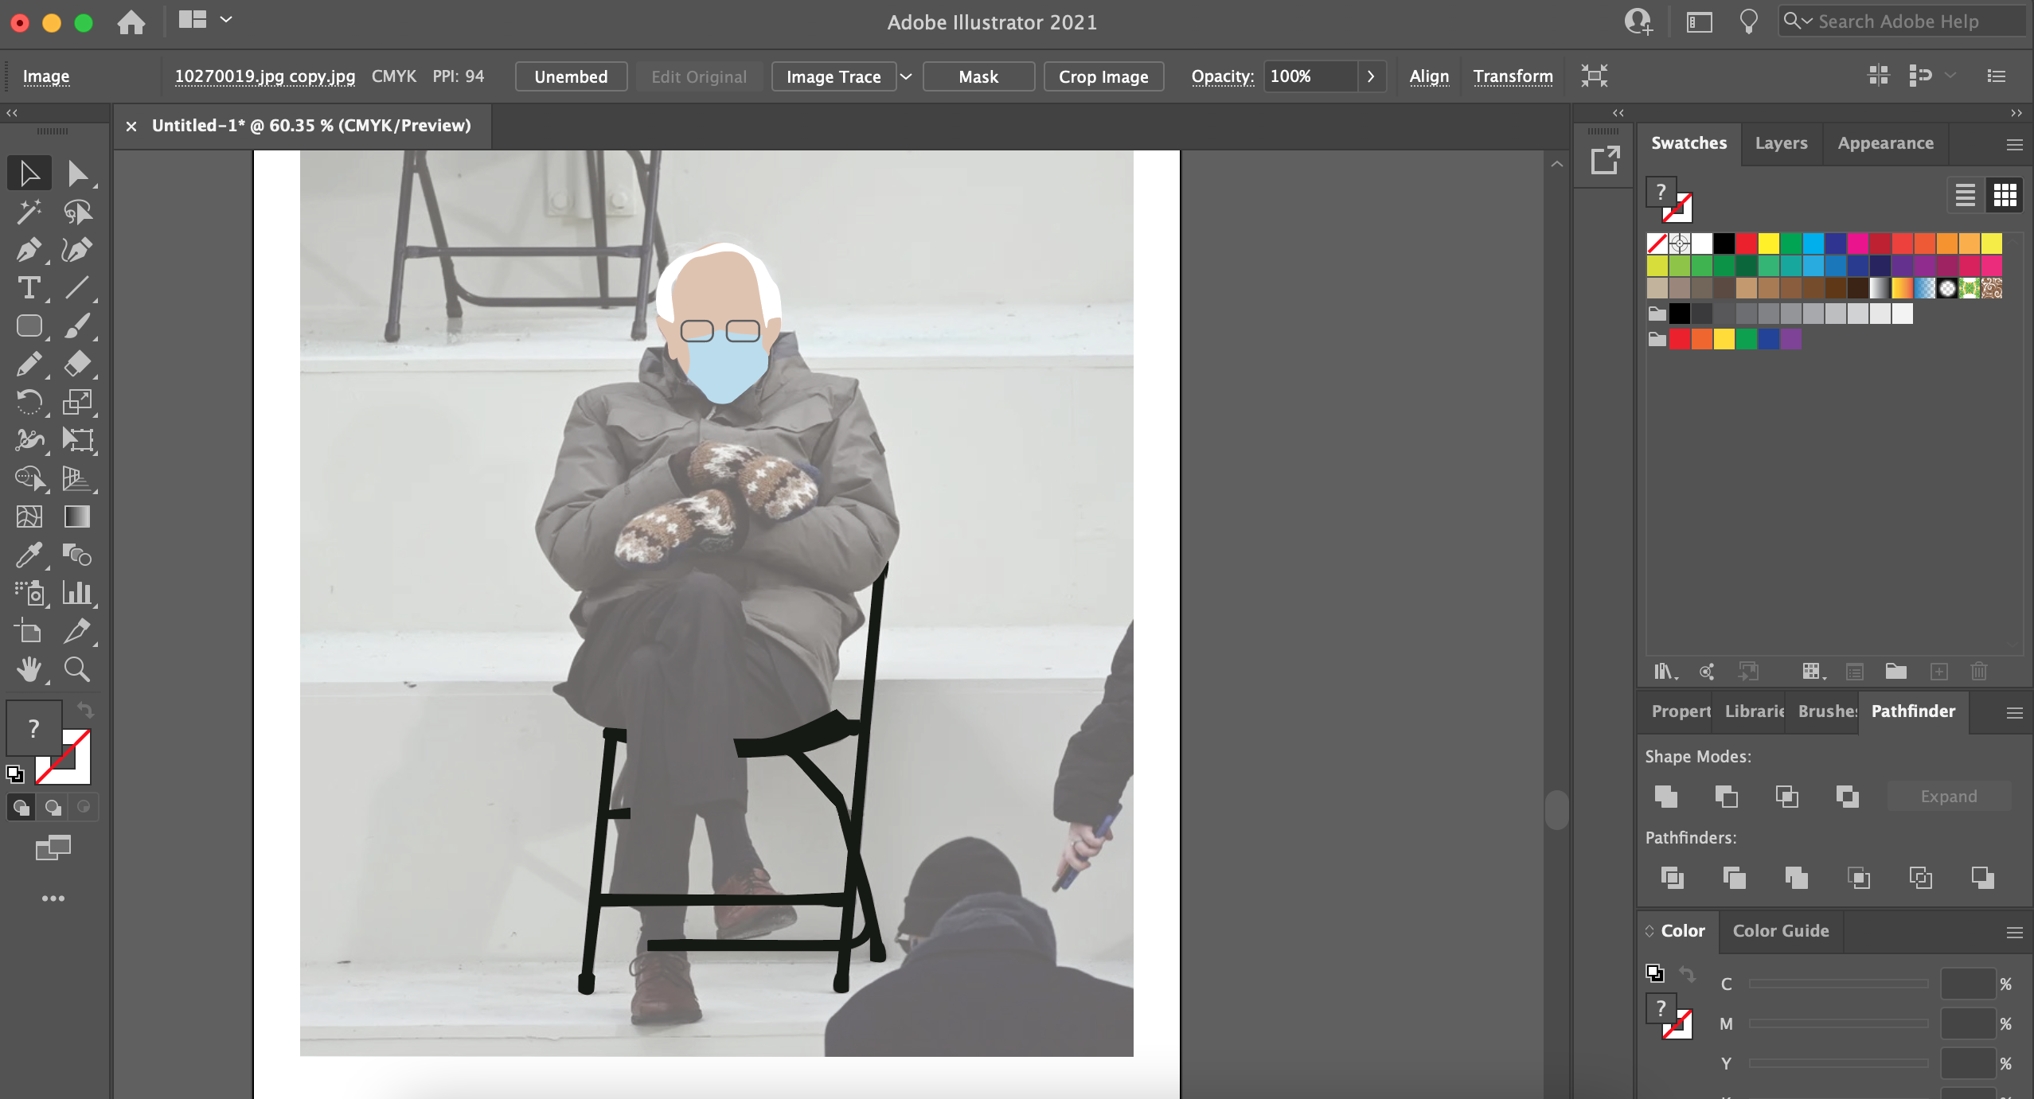
Task: Expand the Image Trace preset arrow
Action: 906,76
